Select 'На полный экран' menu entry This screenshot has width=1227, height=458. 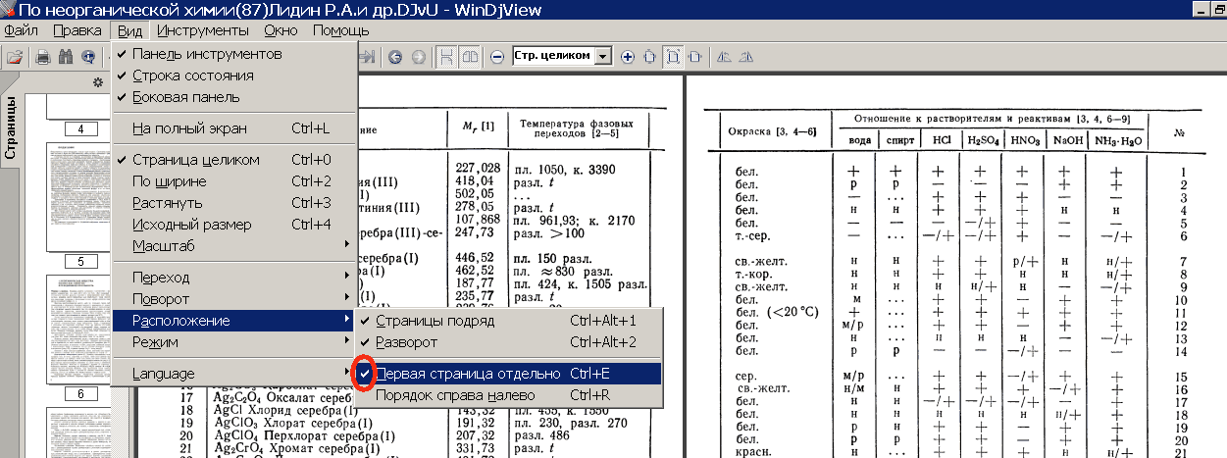coord(189,128)
